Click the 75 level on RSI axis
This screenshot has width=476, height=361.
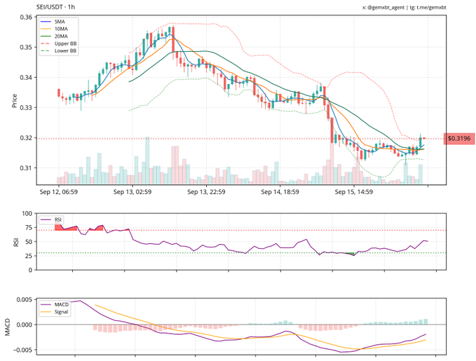(x=28, y=228)
